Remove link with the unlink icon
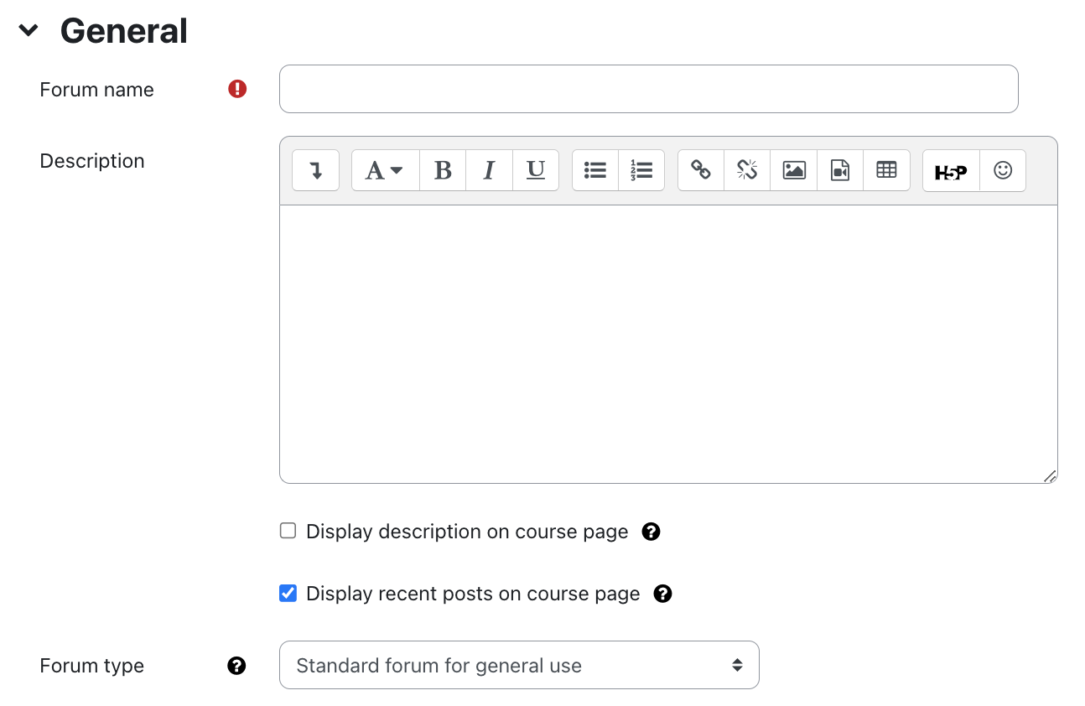Screen dimensions: 1085x706 click(x=747, y=171)
